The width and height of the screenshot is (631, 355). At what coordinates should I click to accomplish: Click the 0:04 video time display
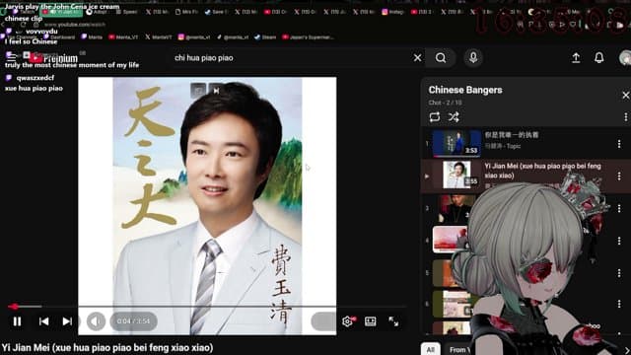click(x=133, y=321)
